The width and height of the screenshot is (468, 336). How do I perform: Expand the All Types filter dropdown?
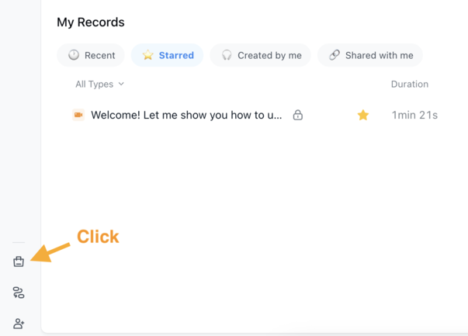(99, 84)
